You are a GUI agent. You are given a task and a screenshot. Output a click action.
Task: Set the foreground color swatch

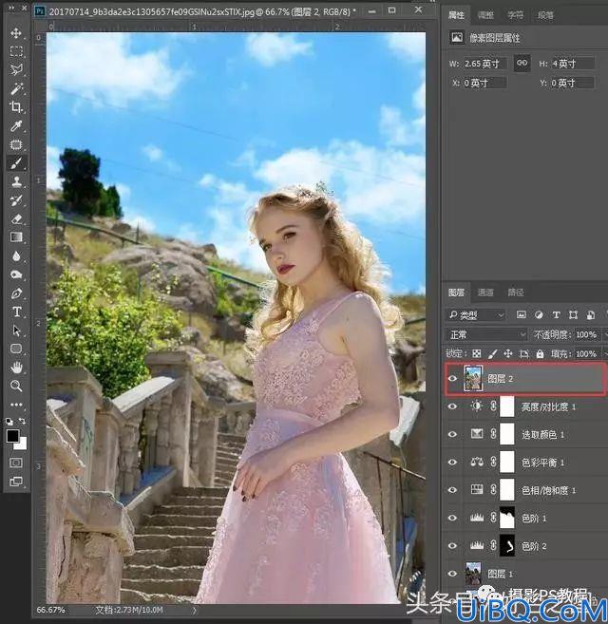(12, 436)
